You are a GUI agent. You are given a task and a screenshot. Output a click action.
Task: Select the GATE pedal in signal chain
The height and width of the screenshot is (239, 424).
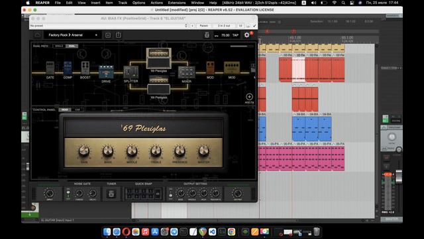tap(50, 68)
